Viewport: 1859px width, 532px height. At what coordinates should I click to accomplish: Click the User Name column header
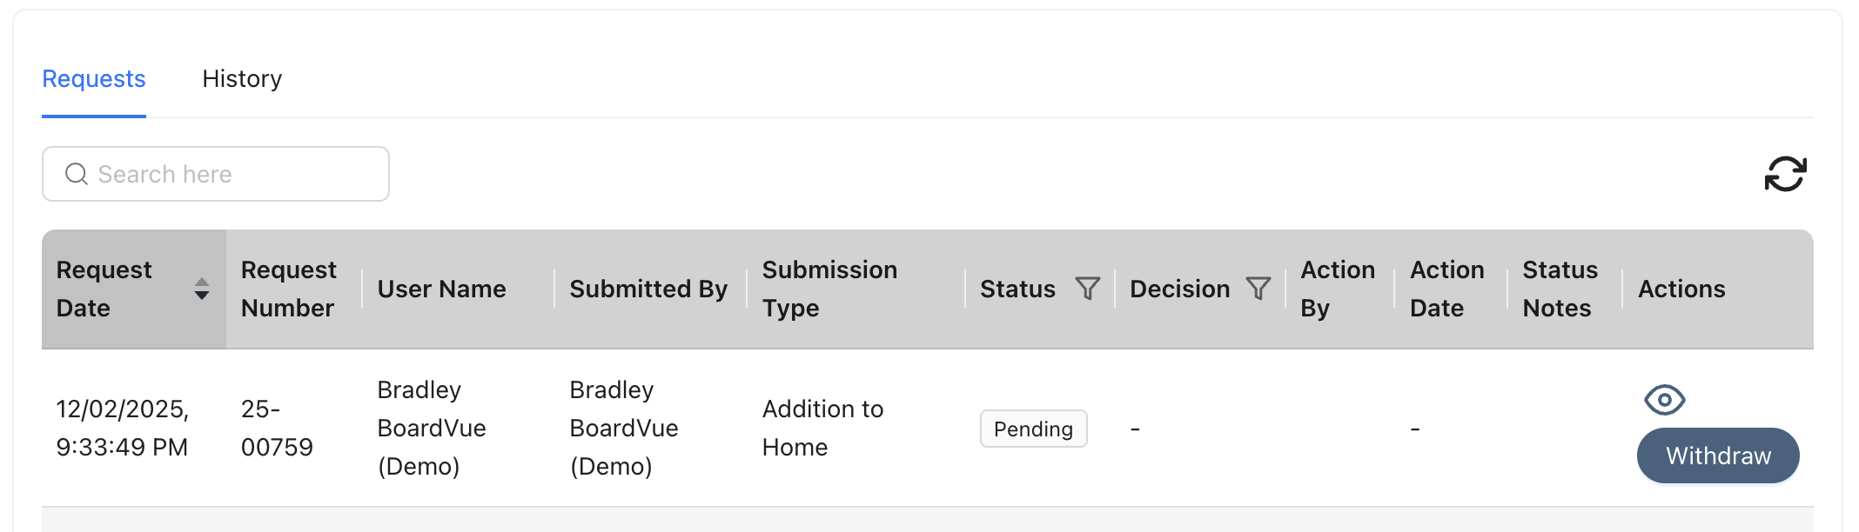(x=441, y=289)
